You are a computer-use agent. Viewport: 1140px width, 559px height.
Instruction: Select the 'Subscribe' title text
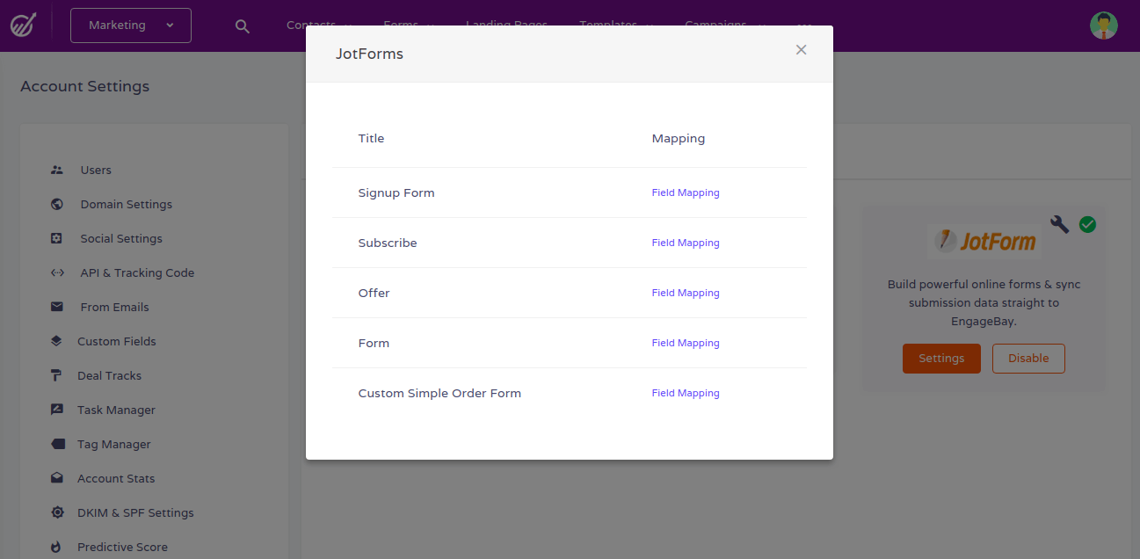tap(388, 243)
